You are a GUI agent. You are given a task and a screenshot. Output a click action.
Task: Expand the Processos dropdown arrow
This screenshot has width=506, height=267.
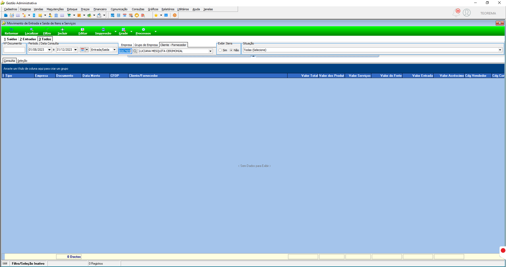coord(155,32)
